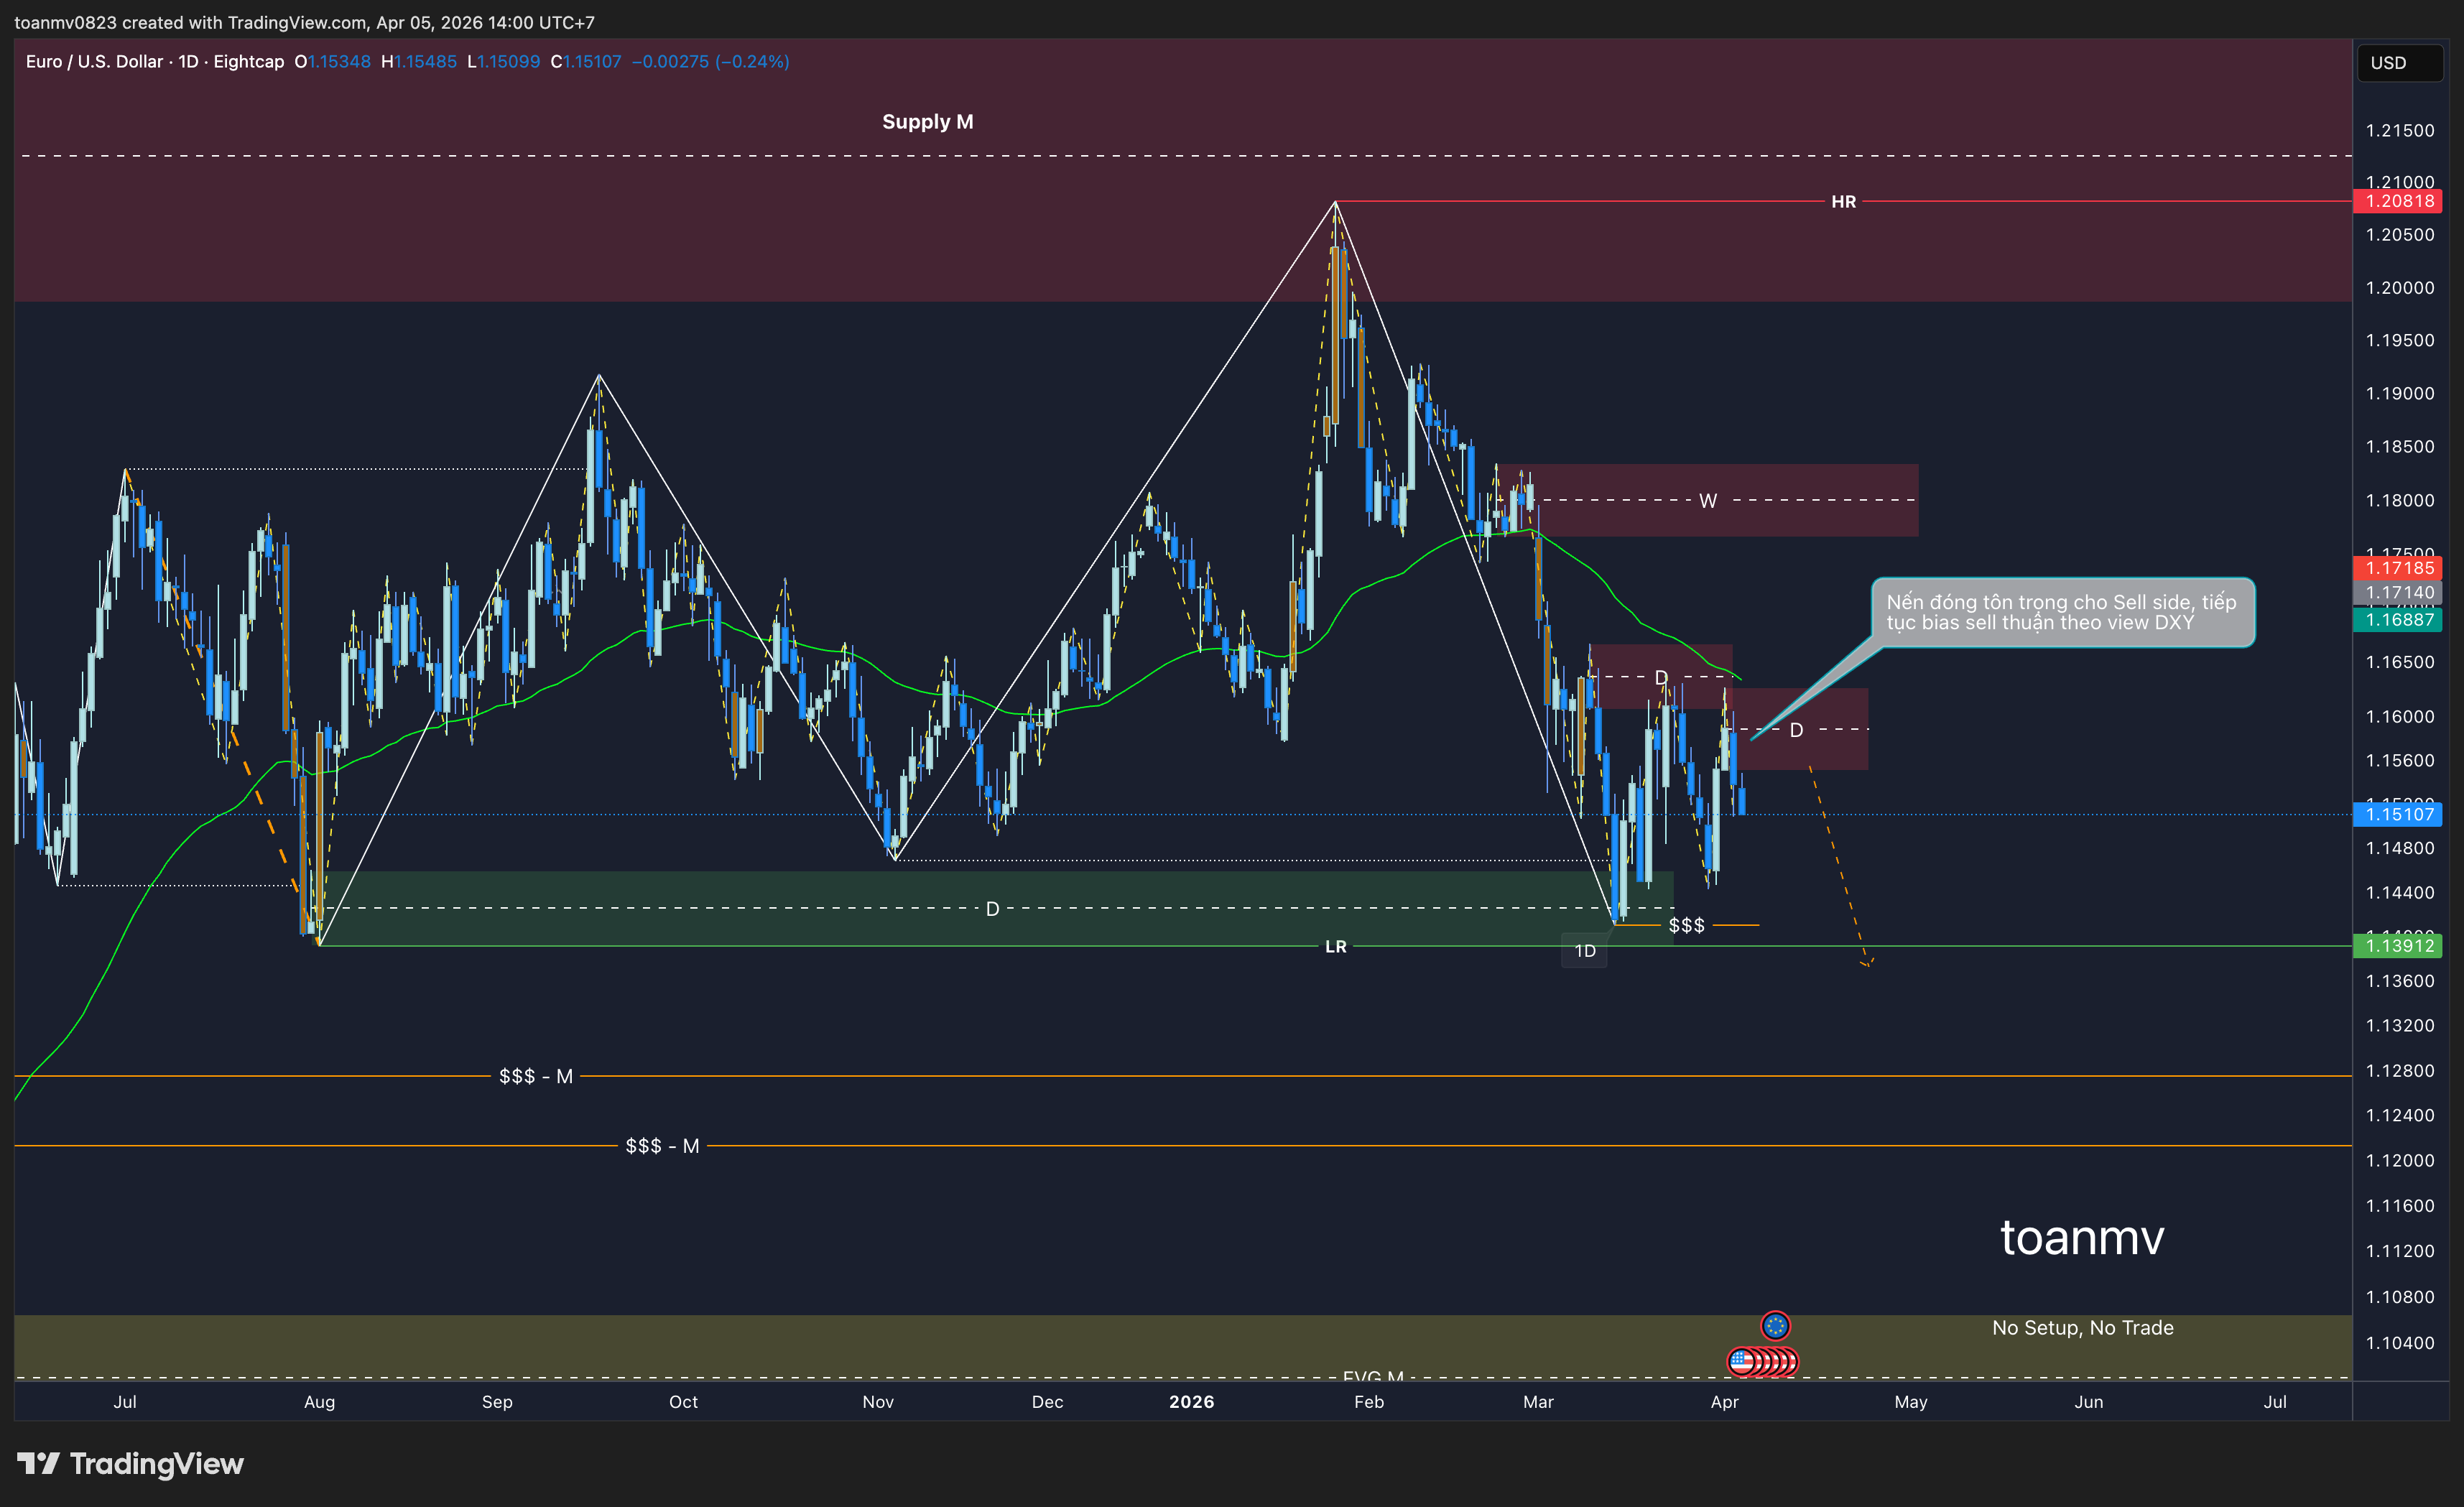Click the 'D' label in green demand zone
Viewport: 2464px width, 1507px height.
pos(992,909)
